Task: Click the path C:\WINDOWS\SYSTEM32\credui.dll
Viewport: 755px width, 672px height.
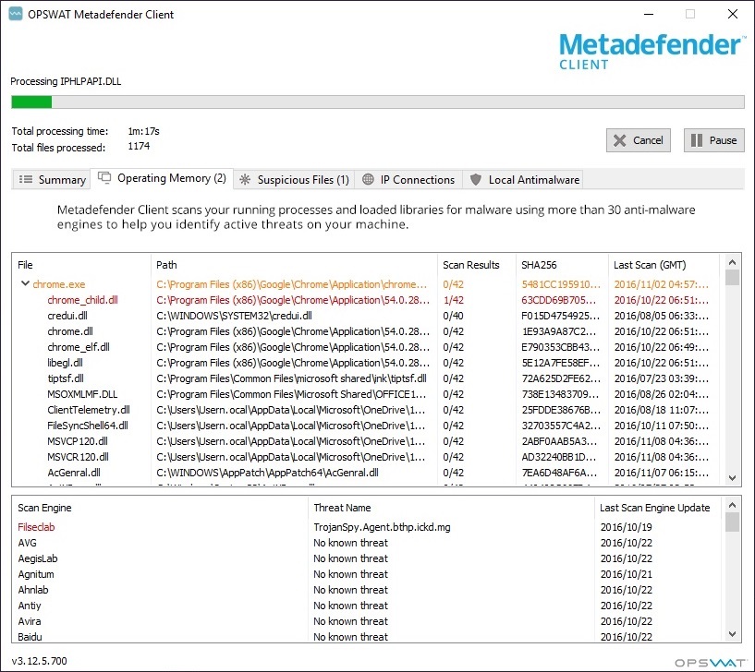Action: pos(234,316)
